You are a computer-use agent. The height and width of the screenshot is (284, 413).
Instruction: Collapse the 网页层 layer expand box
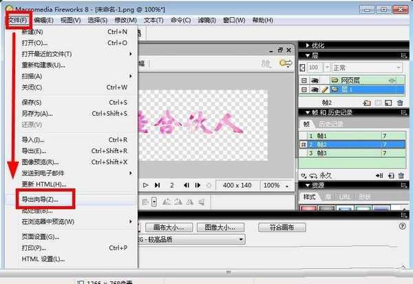(304, 81)
